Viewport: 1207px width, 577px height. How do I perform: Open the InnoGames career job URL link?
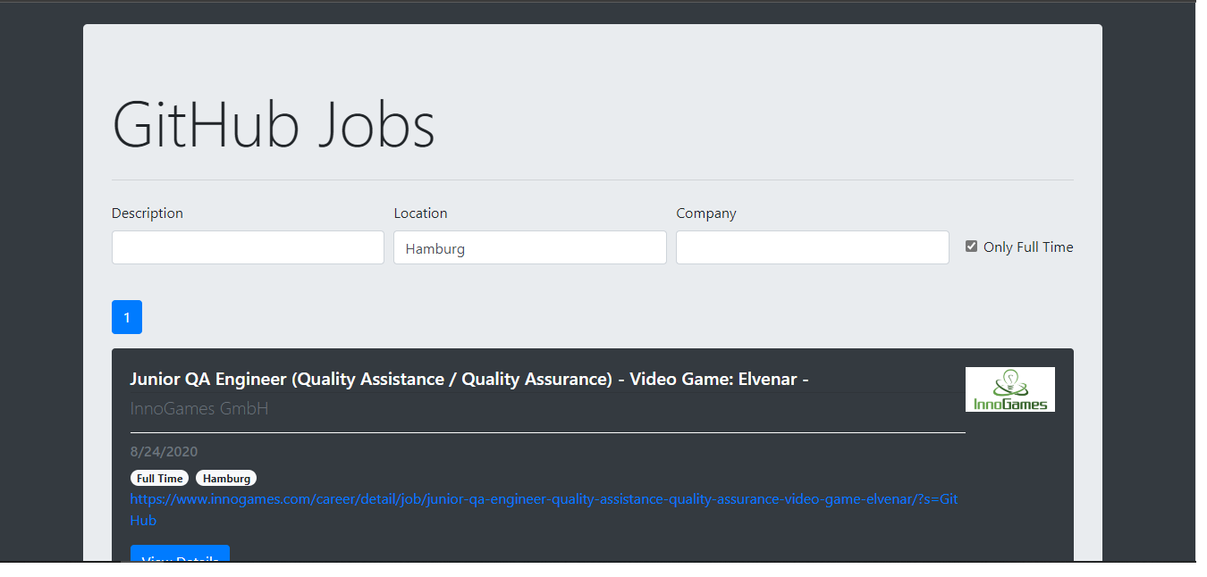(x=544, y=510)
